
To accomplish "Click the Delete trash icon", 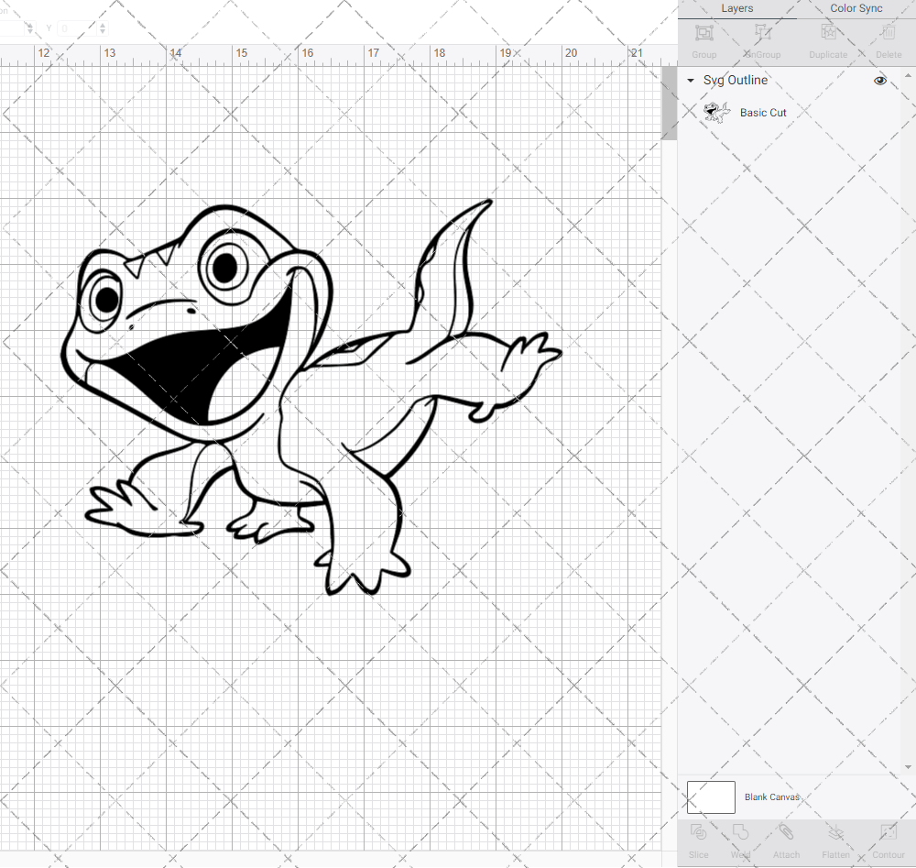I will coord(888,33).
